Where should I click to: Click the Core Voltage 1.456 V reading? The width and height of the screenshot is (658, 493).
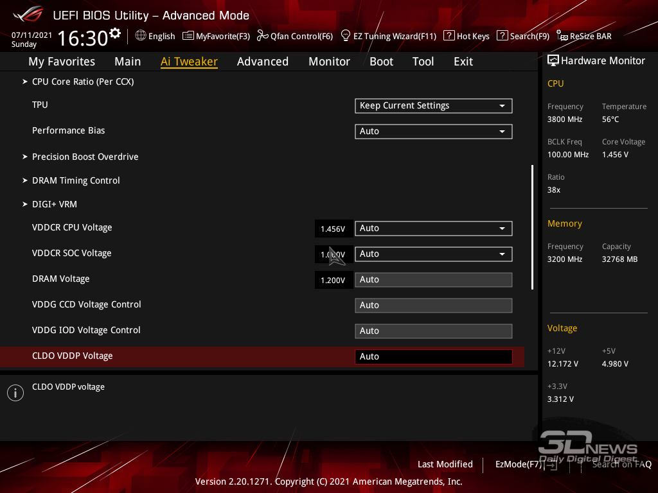[615, 155]
